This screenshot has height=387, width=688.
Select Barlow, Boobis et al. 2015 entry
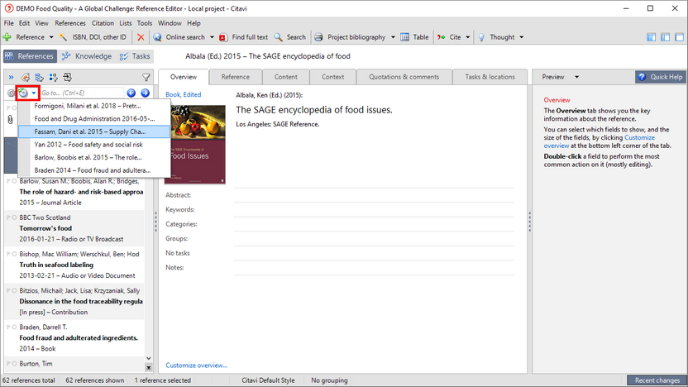coord(94,157)
